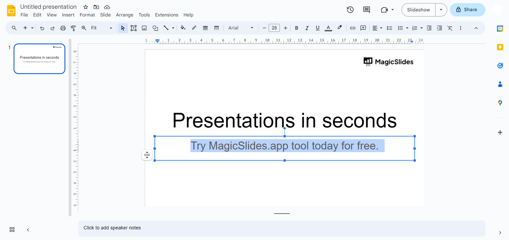
Task: Open the Extensions menu
Action: point(167,15)
